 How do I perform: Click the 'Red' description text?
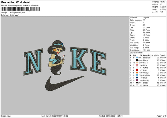click(x=145, y=70)
